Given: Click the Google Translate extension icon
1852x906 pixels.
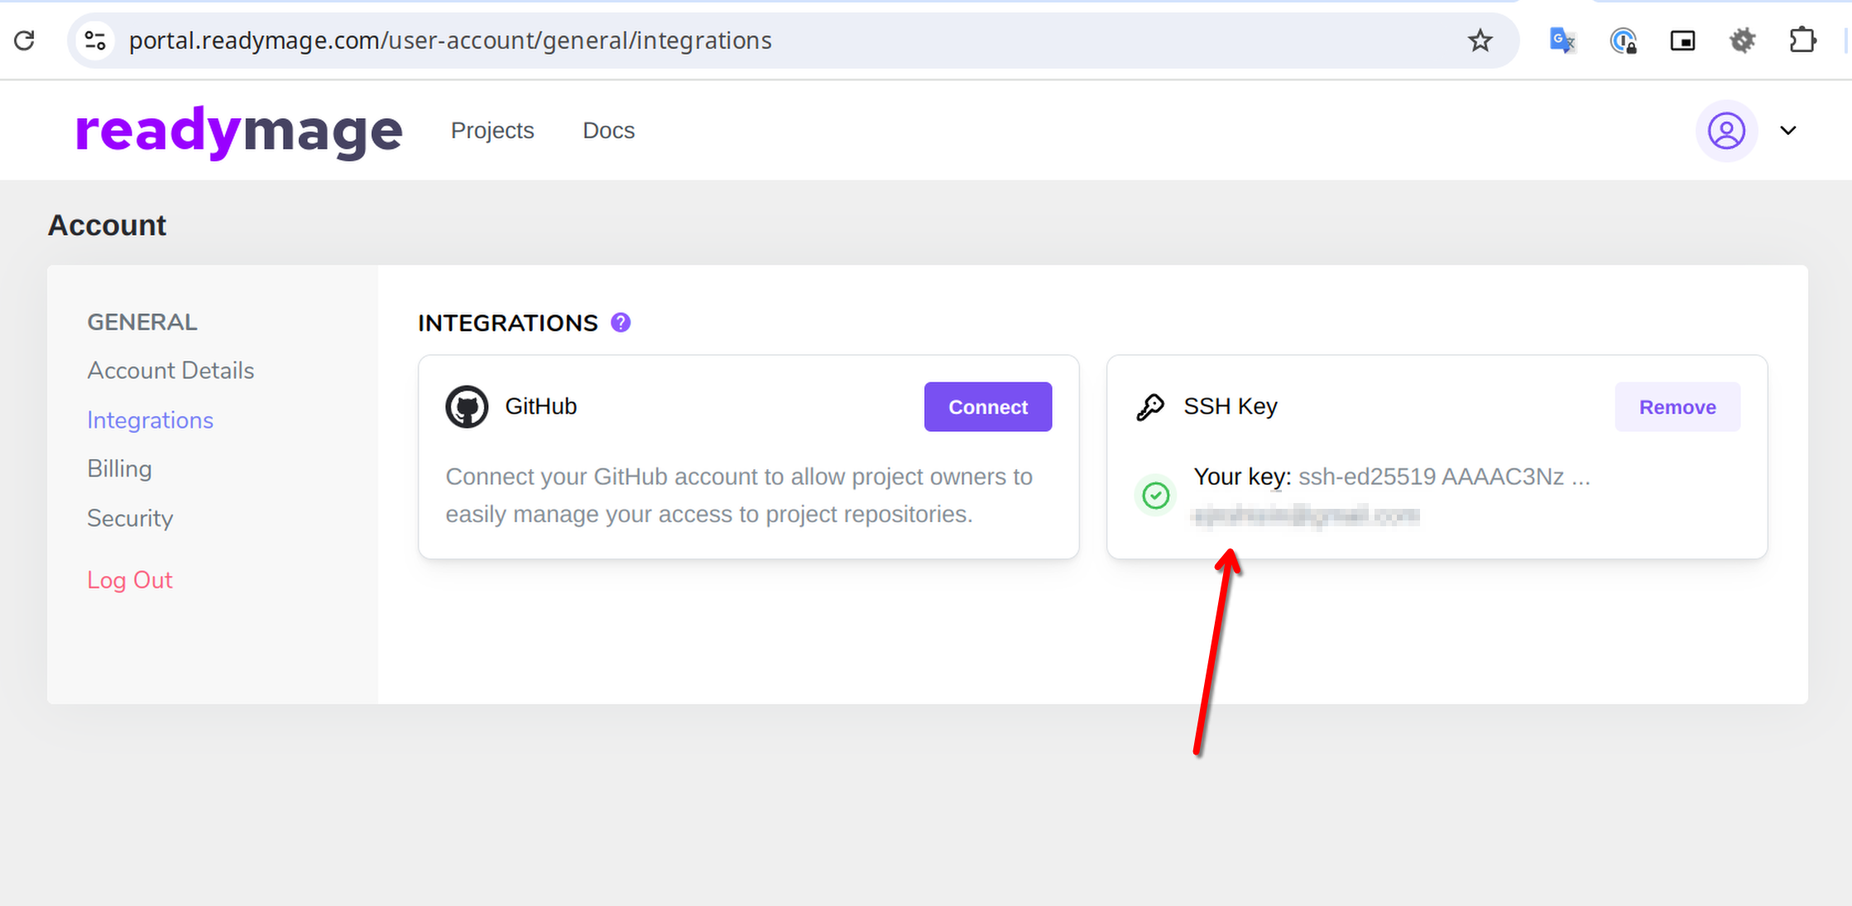Looking at the screenshot, I should coord(1562,41).
